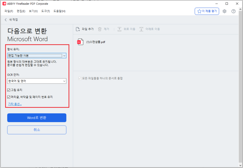Maximize the FineReader window
This screenshot has height=168, width=243.
point(227,4)
